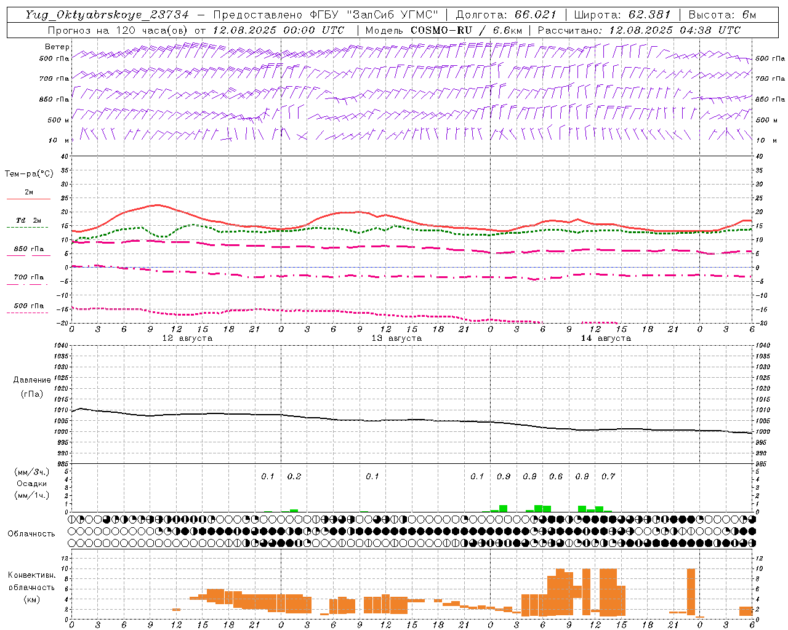Click the Ветер wind panel label
788x630 pixels.
(x=57, y=47)
